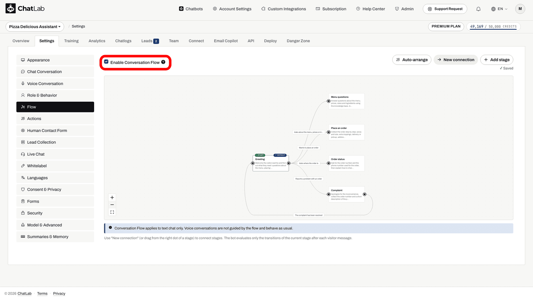Screen dimensions: 533x300
Task: Click the New connection button
Action: (456, 60)
